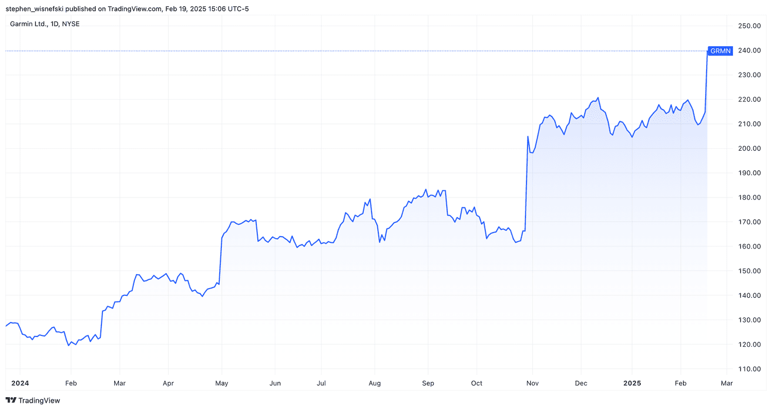Click the 2024 label on time axis

[x=20, y=383]
